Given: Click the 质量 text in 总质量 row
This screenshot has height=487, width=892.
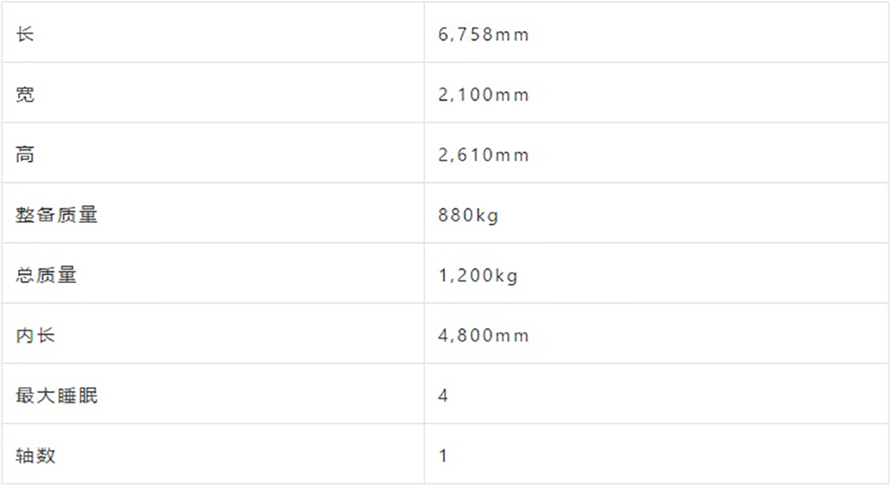Looking at the screenshot, I should click(x=56, y=275).
